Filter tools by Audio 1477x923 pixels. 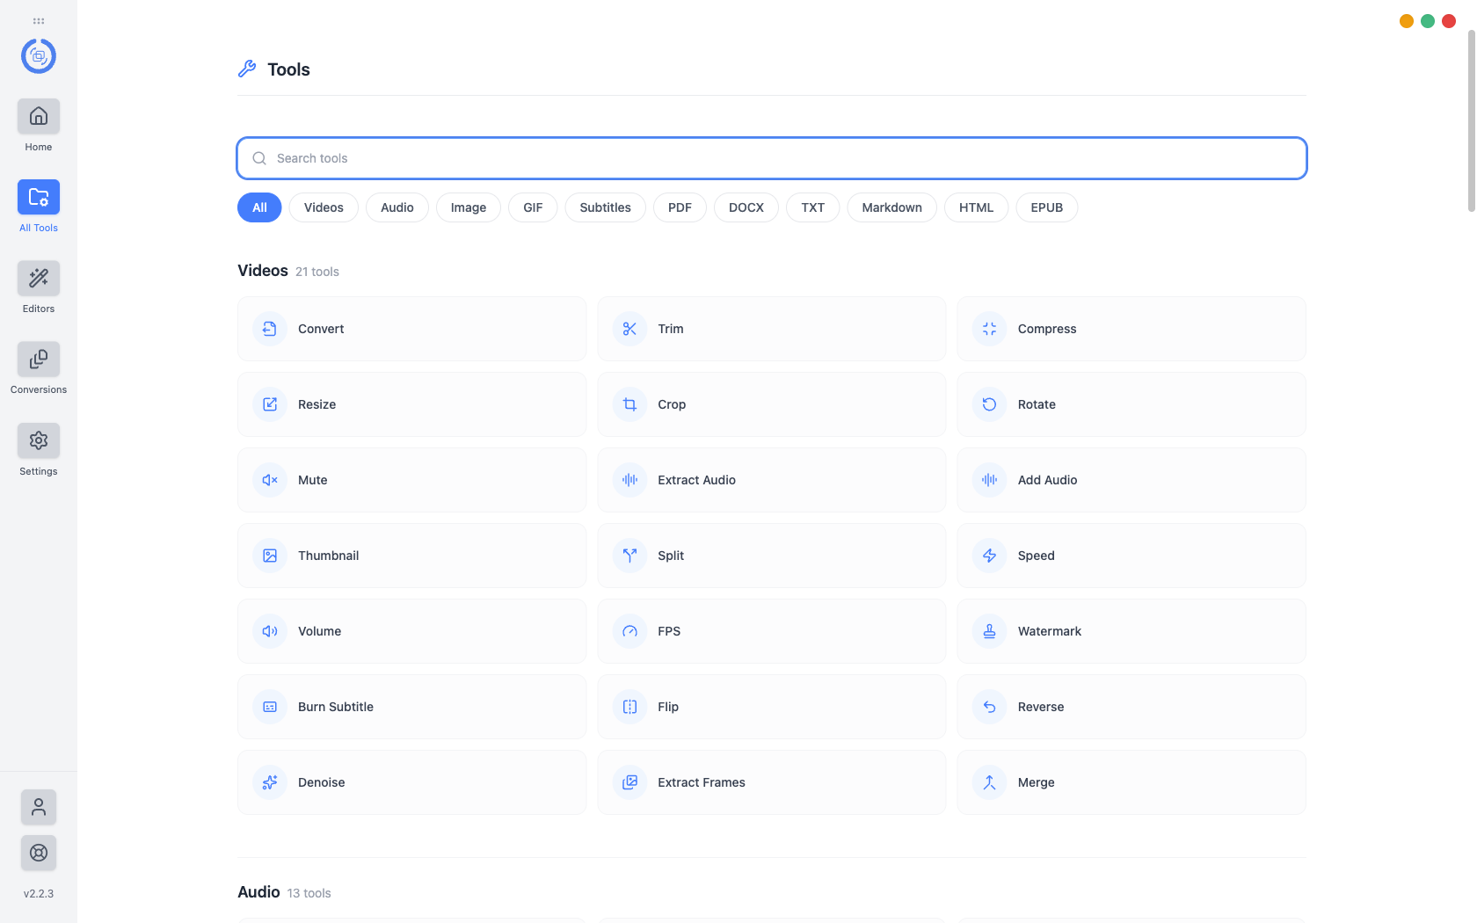[x=397, y=207]
